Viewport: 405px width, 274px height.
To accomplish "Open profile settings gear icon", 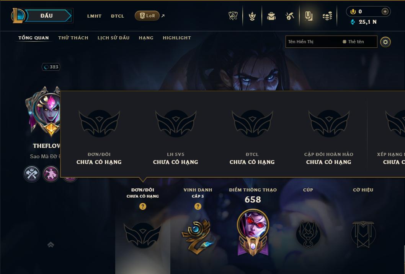I will 385,42.
